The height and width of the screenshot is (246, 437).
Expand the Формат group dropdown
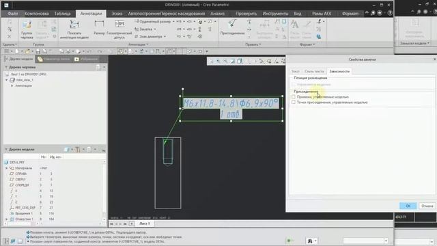[307, 44]
